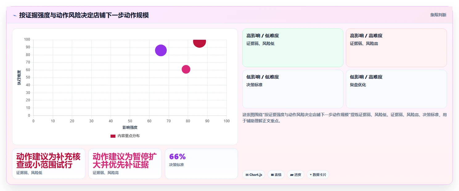Click the 数据卡片 tag

[x=318, y=175]
